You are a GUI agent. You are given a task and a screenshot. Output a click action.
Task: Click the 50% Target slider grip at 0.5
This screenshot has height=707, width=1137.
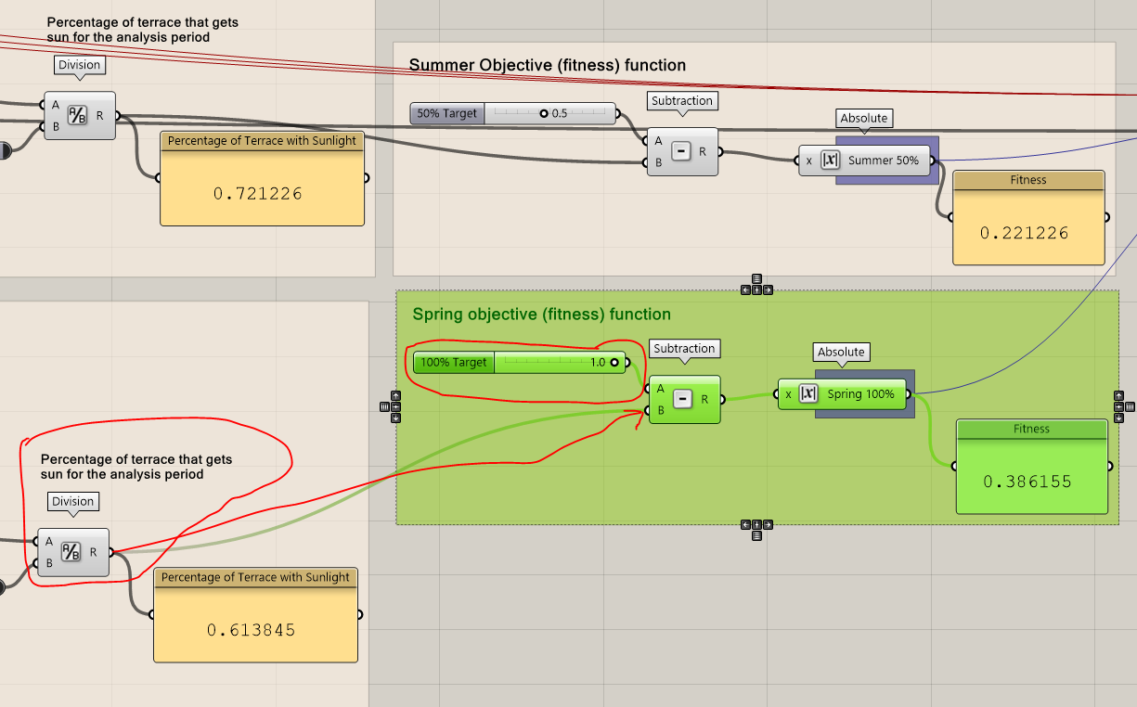pos(544,113)
